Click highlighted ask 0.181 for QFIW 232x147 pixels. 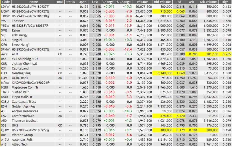coord(193,130)
